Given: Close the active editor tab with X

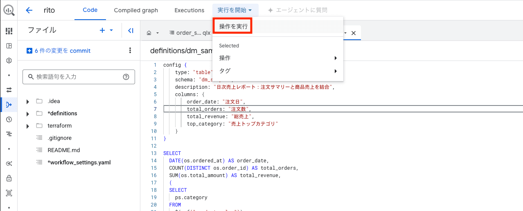Looking at the screenshot, I should (354, 33).
